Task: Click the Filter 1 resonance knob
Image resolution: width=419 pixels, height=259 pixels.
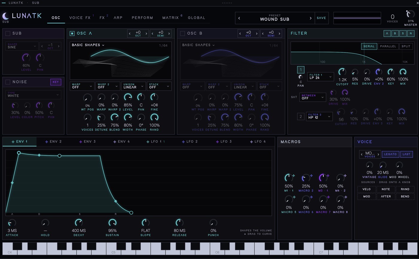Action: click(x=355, y=72)
